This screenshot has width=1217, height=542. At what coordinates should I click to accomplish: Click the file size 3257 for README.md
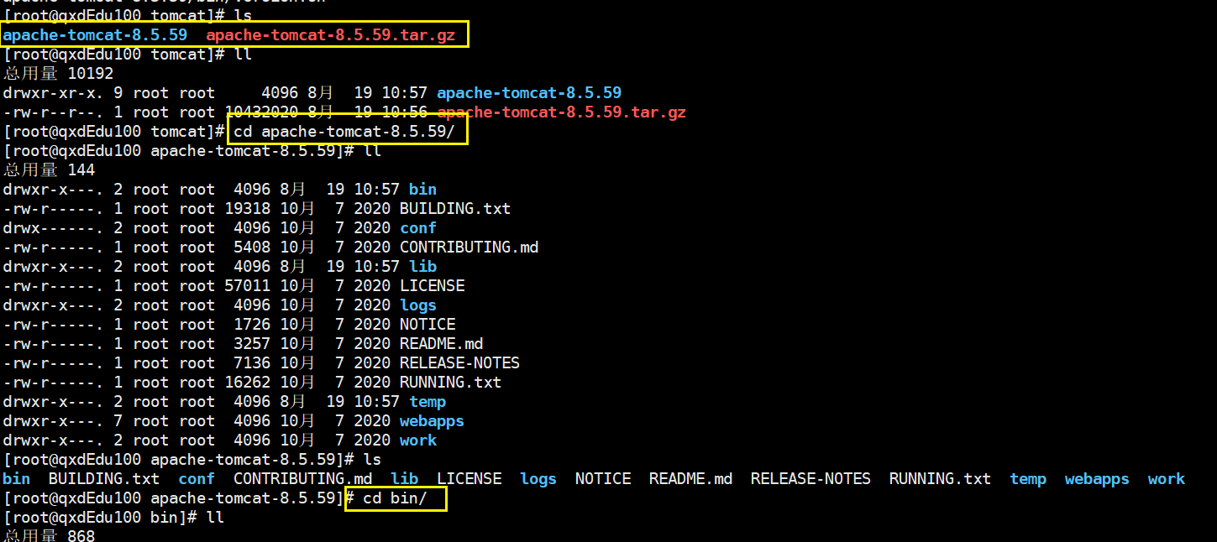click(x=252, y=344)
